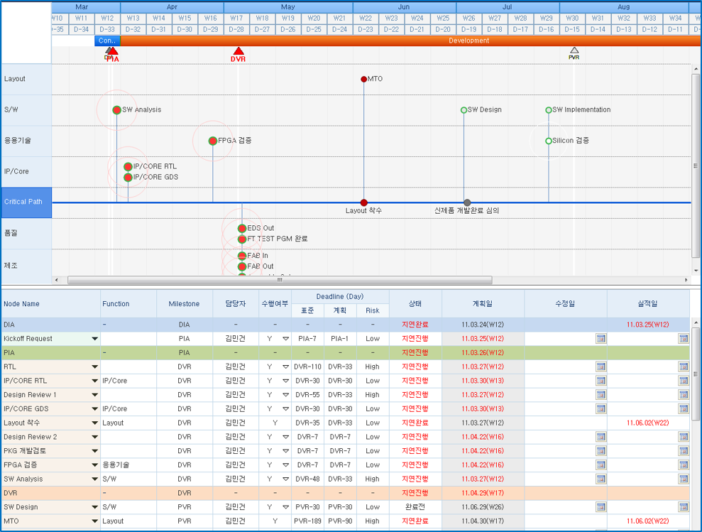Open 실적일 calendar icon for RTL row
Image resolution: width=702 pixels, height=532 pixels.
point(683,367)
